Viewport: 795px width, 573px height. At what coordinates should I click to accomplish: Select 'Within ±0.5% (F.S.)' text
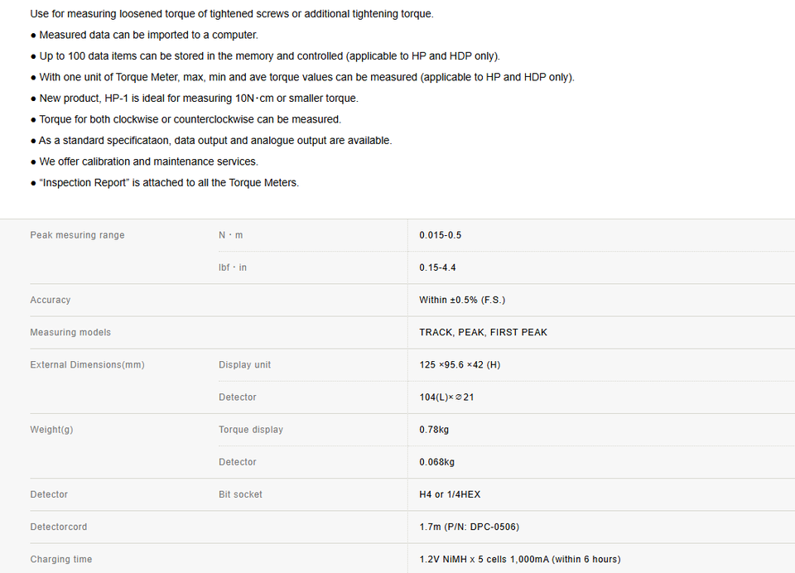point(462,301)
